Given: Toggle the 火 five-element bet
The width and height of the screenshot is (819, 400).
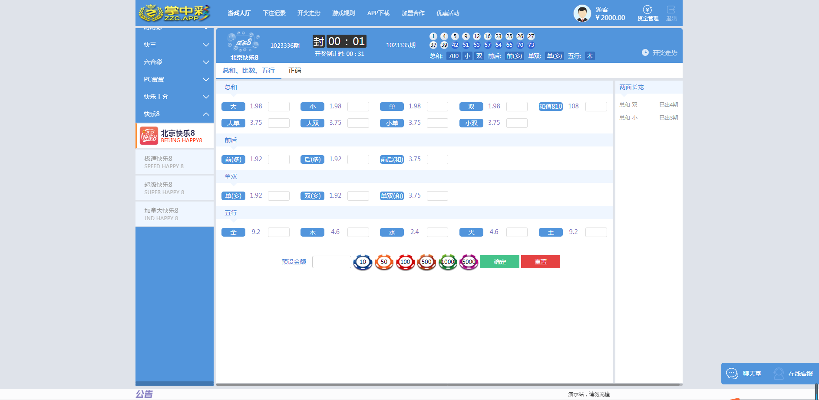Looking at the screenshot, I should (471, 232).
